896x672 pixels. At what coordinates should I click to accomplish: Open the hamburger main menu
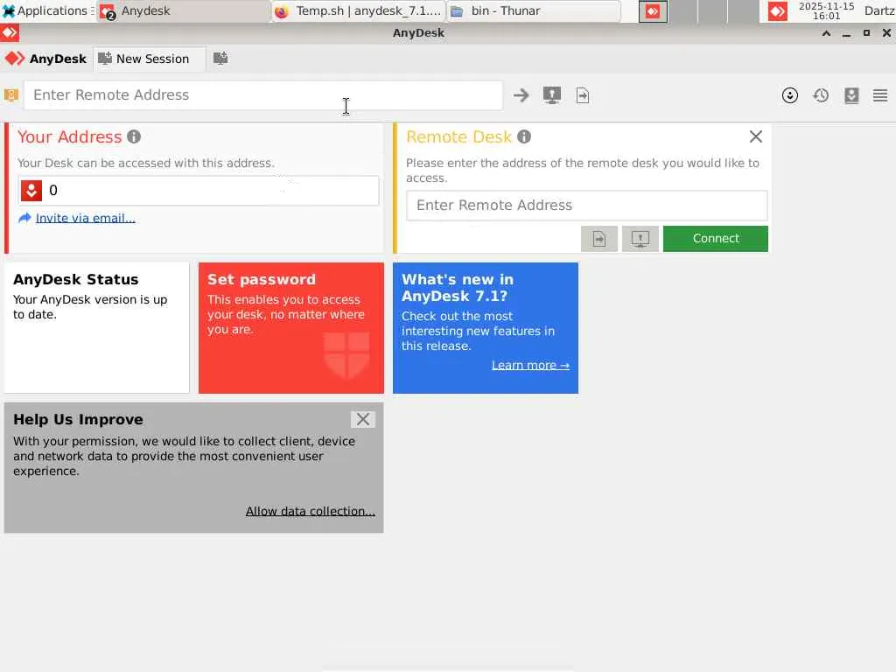880,95
